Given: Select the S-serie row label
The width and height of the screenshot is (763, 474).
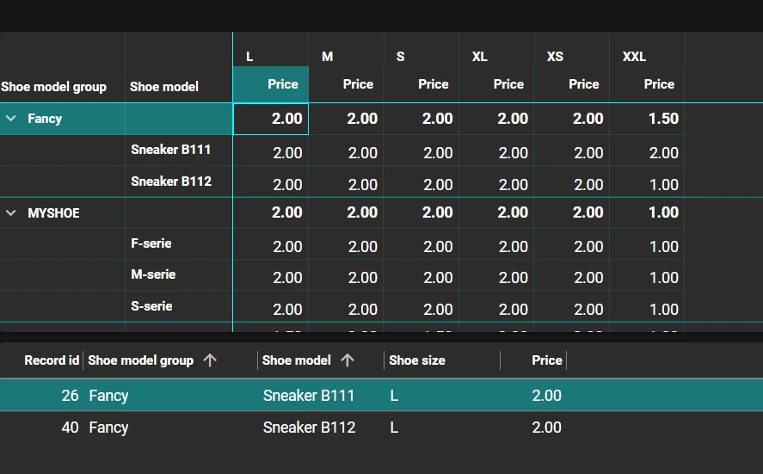Looking at the screenshot, I should (x=151, y=306).
